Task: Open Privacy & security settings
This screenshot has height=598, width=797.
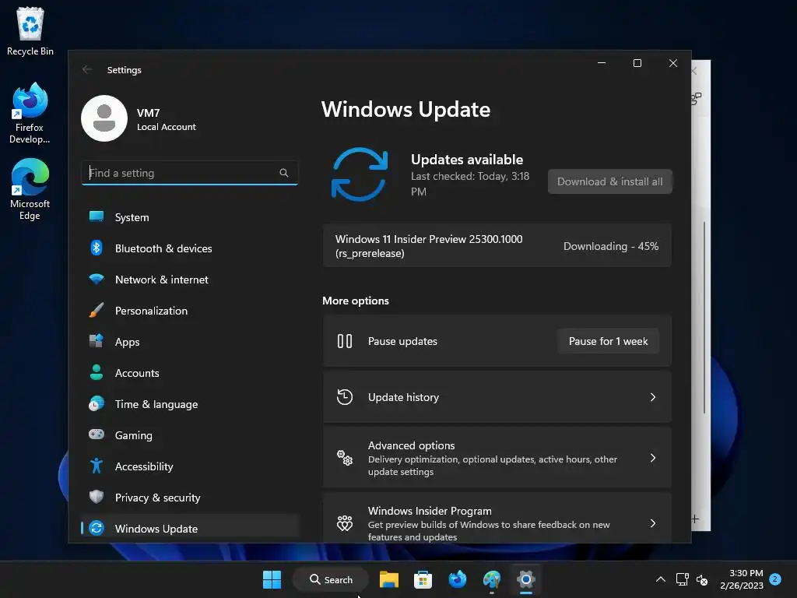Action: click(x=190, y=498)
